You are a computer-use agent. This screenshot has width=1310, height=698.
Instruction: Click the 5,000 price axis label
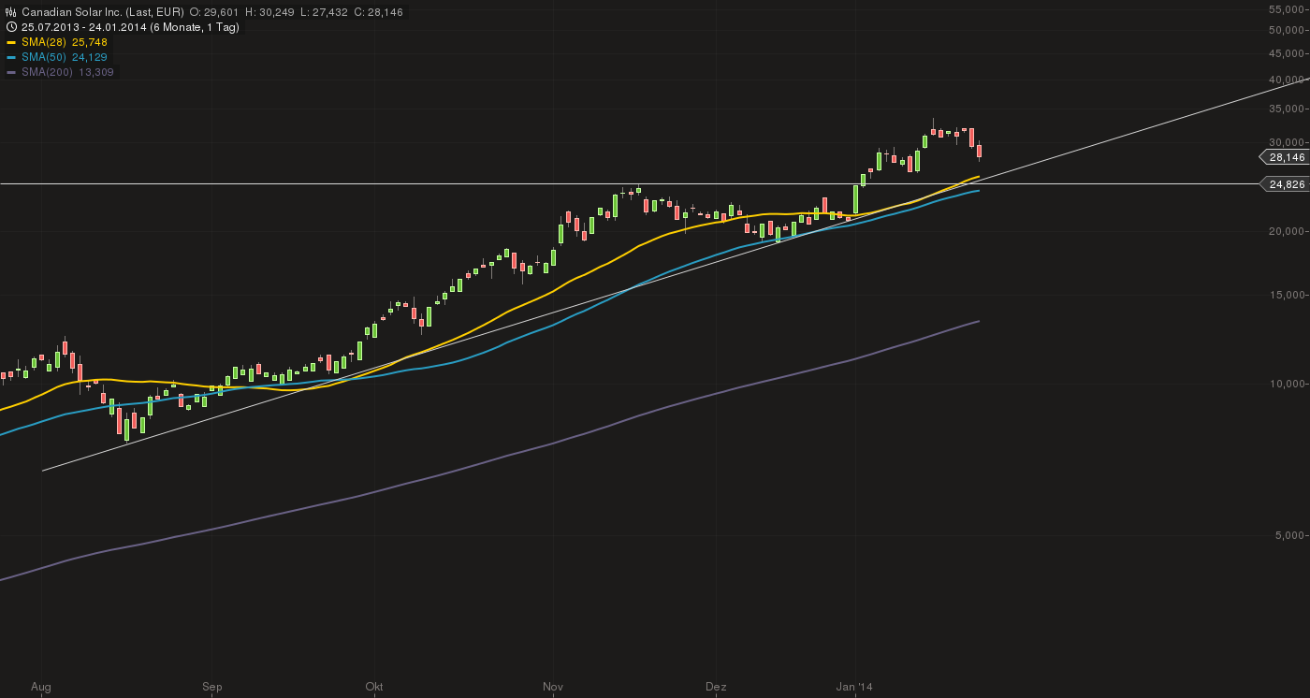point(1291,535)
